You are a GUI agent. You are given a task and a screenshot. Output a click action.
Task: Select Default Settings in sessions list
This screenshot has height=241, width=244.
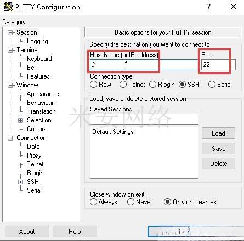tap(113, 132)
